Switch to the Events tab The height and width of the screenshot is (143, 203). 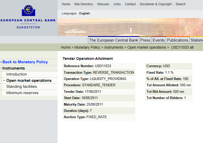(x=159, y=40)
